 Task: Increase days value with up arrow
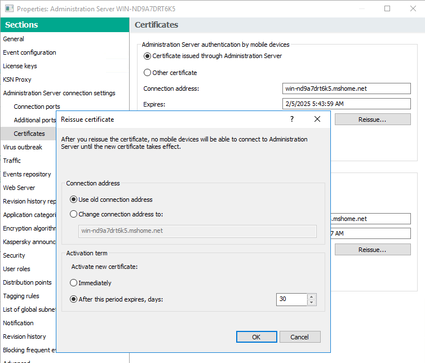(x=312, y=296)
